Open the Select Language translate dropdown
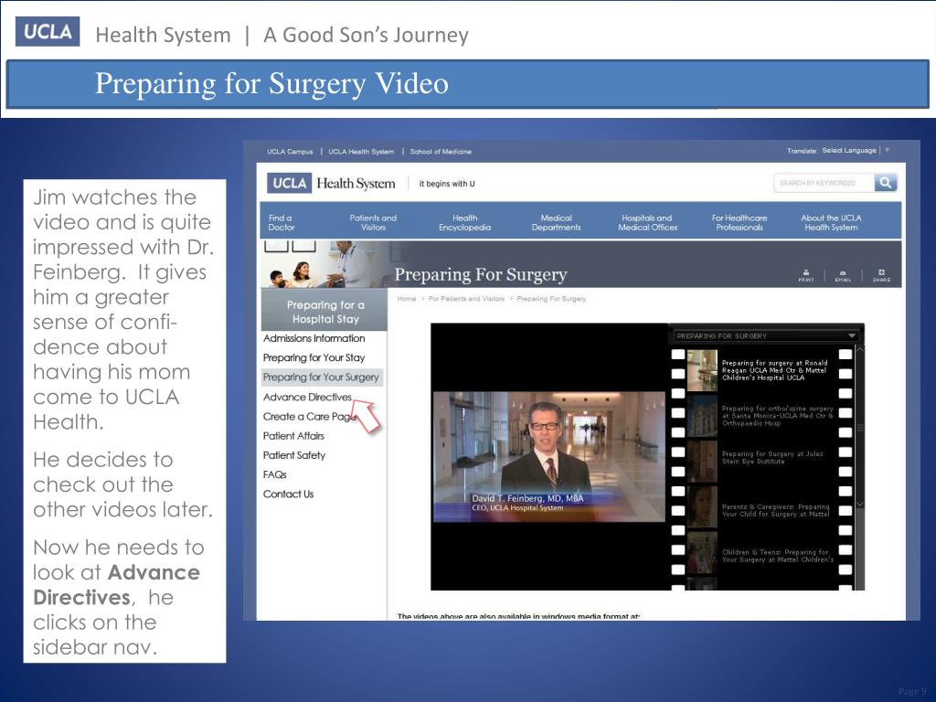936x702 pixels. coord(856,151)
